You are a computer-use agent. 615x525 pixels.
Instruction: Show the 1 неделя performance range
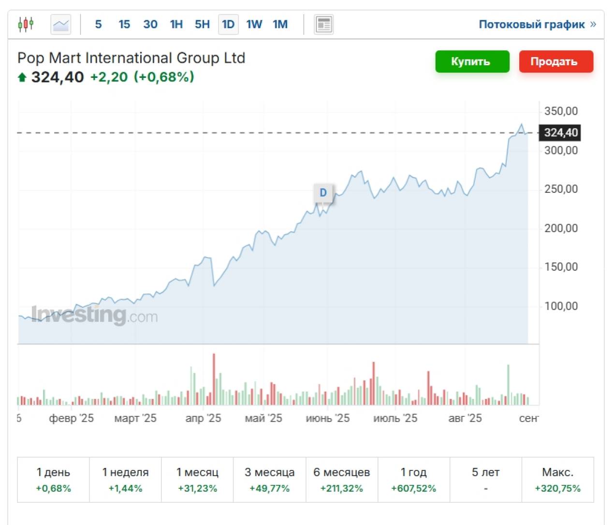(x=125, y=480)
